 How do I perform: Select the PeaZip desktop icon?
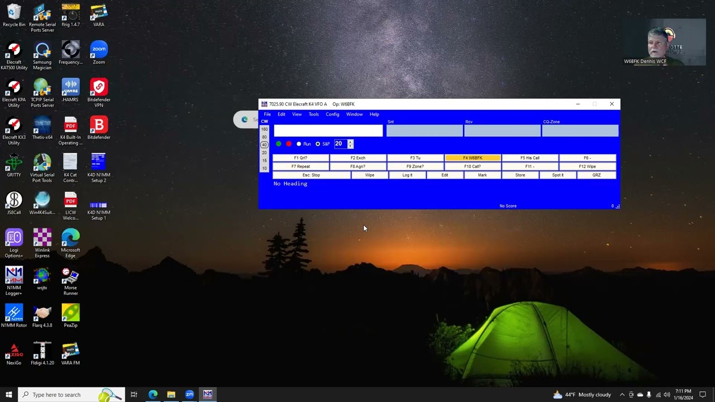(x=70, y=315)
